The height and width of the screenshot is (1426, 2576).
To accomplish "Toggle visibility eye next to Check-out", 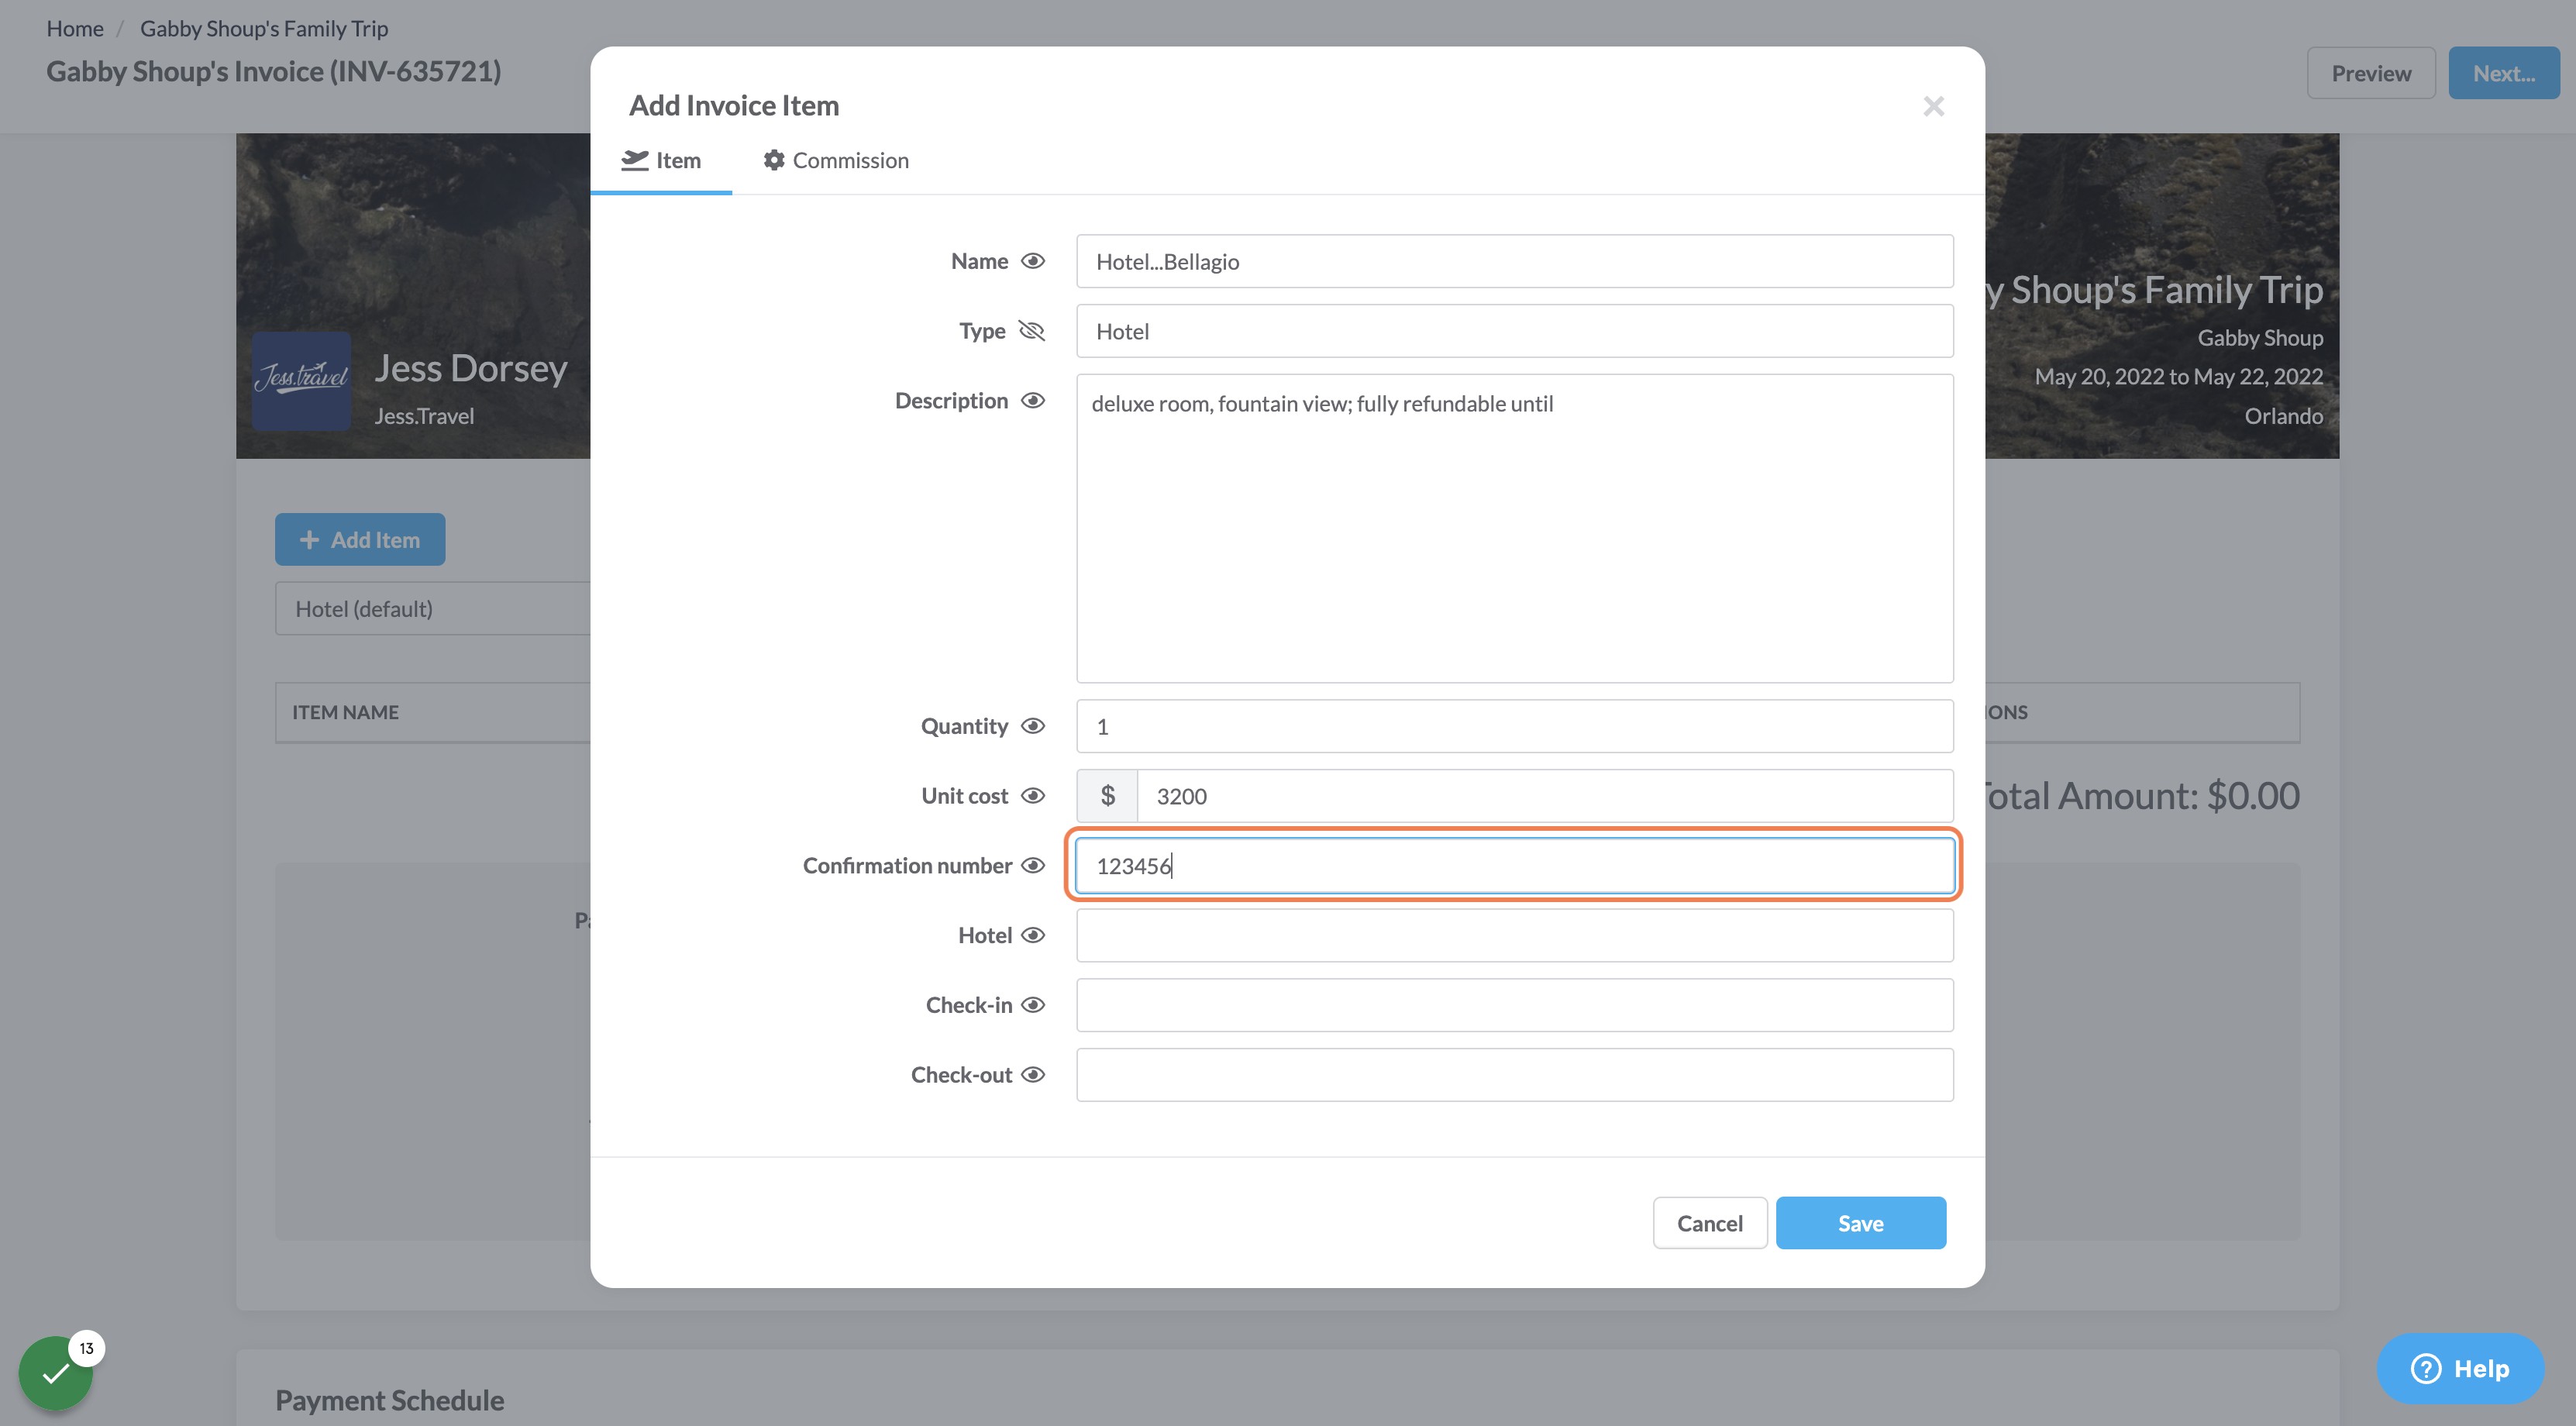I will 1032,1075.
